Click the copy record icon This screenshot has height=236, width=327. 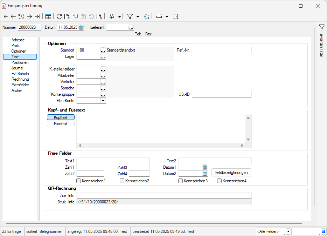75,16
